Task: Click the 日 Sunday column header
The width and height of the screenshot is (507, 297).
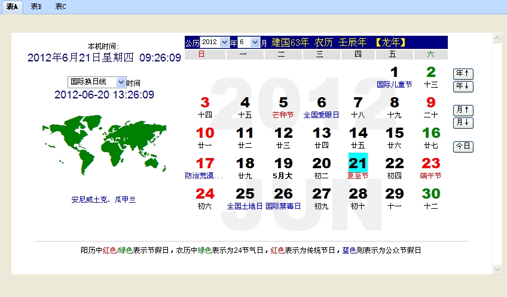Action: 205,54
